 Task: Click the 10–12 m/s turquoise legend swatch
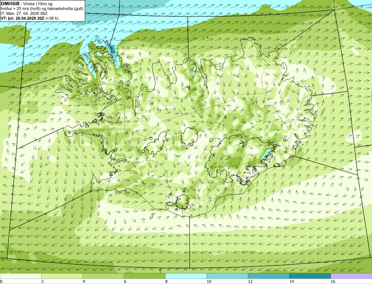[x=227, y=276]
